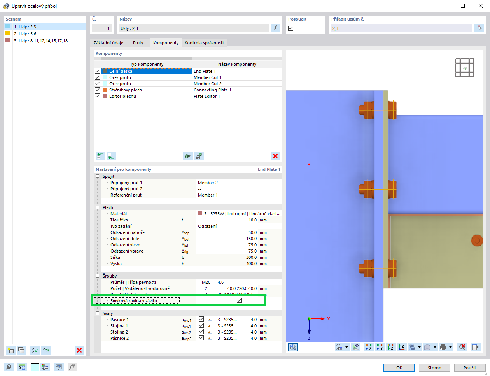Image resolution: width=490 pixels, height=376 pixels.
Task: Toggle the Stojina 1 weld checkbox
Action: (201, 325)
